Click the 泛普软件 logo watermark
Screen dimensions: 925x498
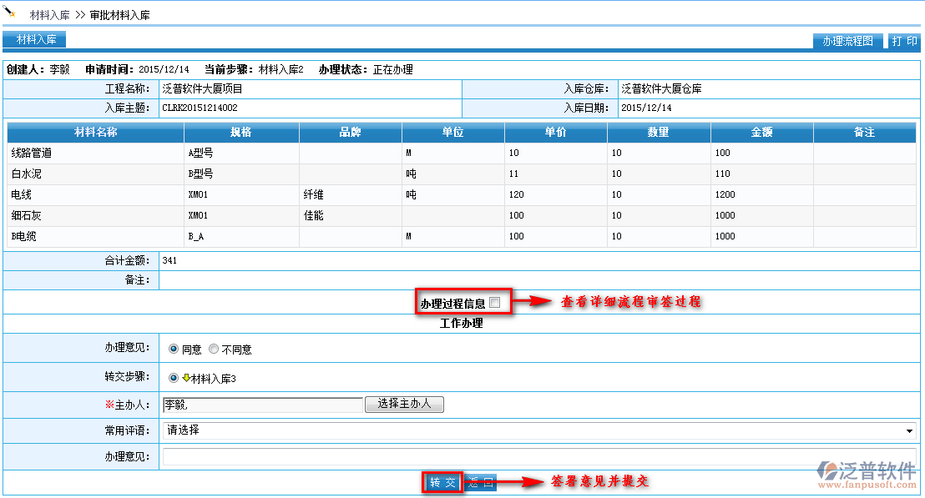[866, 473]
